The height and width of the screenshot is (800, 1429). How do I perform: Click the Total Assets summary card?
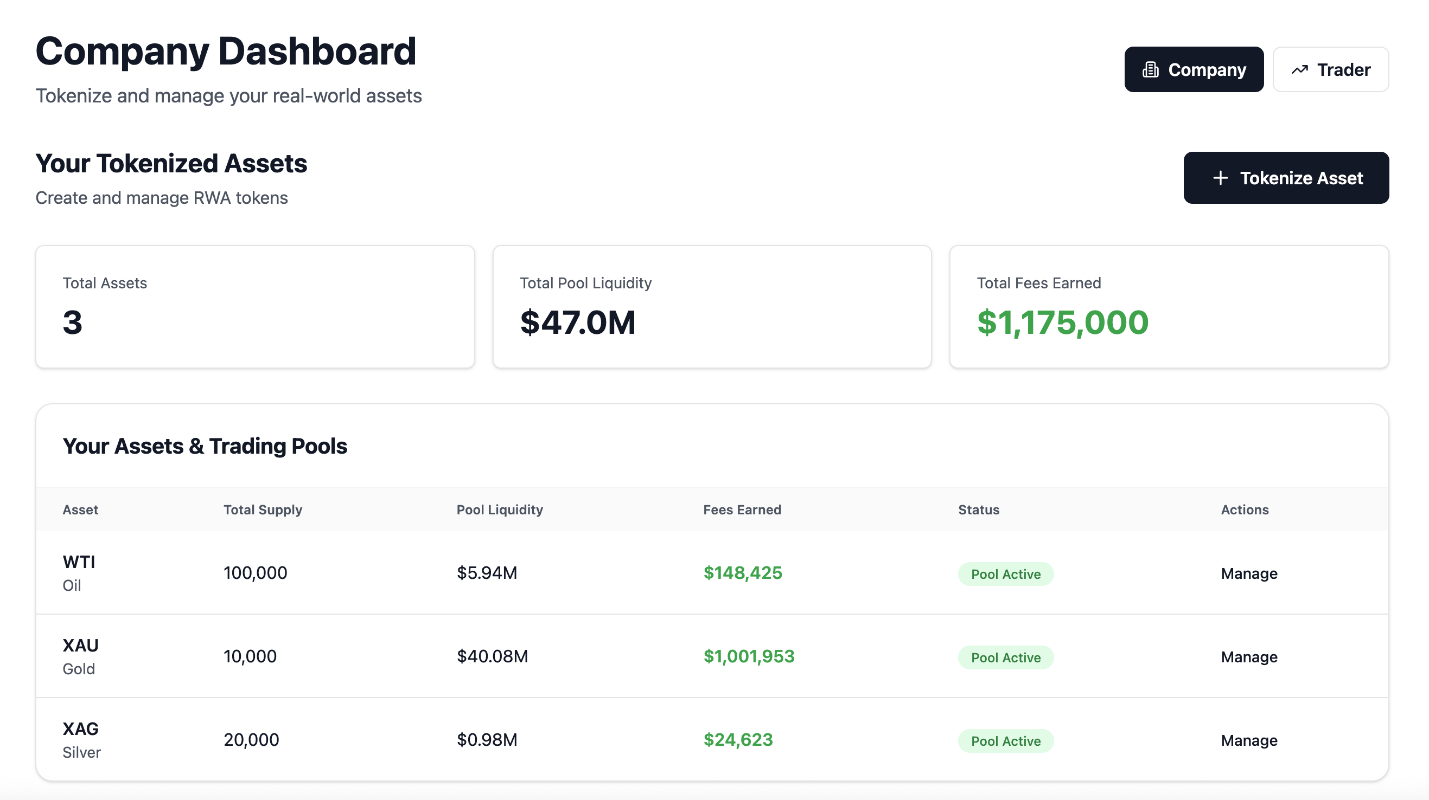(x=254, y=307)
